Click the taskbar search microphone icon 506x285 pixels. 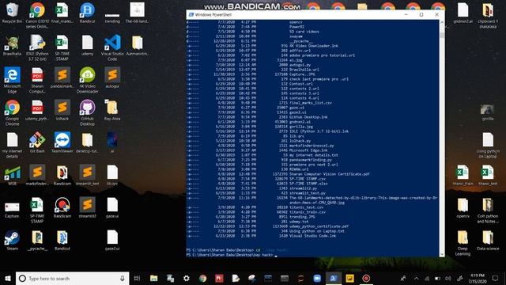coord(123,278)
